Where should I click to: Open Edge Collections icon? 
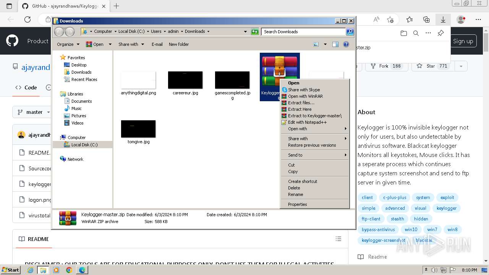(426, 19)
